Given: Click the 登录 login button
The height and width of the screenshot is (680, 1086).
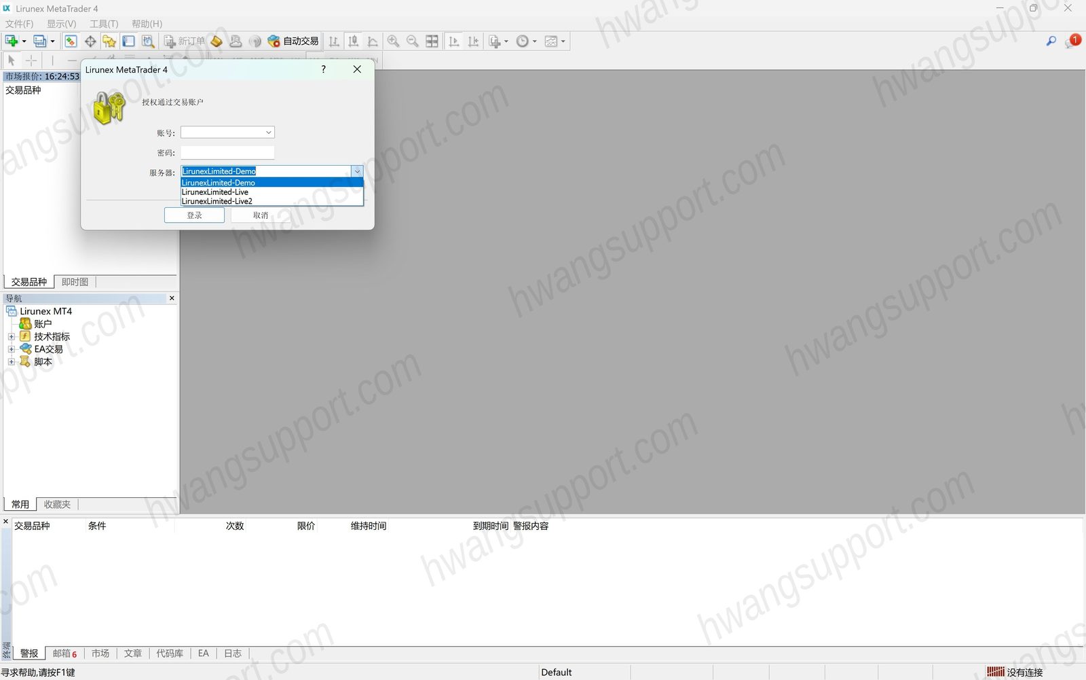Looking at the screenshot, I should (x=194, y=215).
